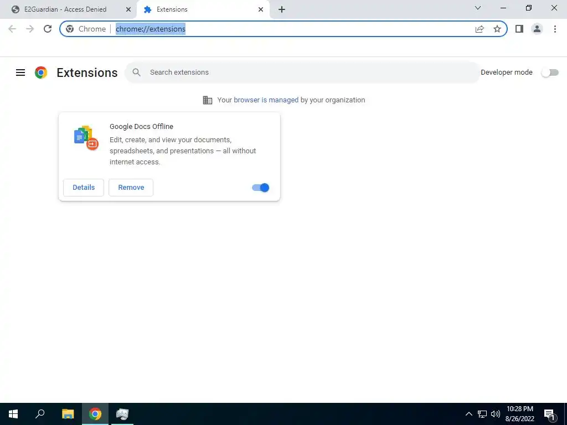Click the managed organization building icon
The image size is (567, 425).
208,100
